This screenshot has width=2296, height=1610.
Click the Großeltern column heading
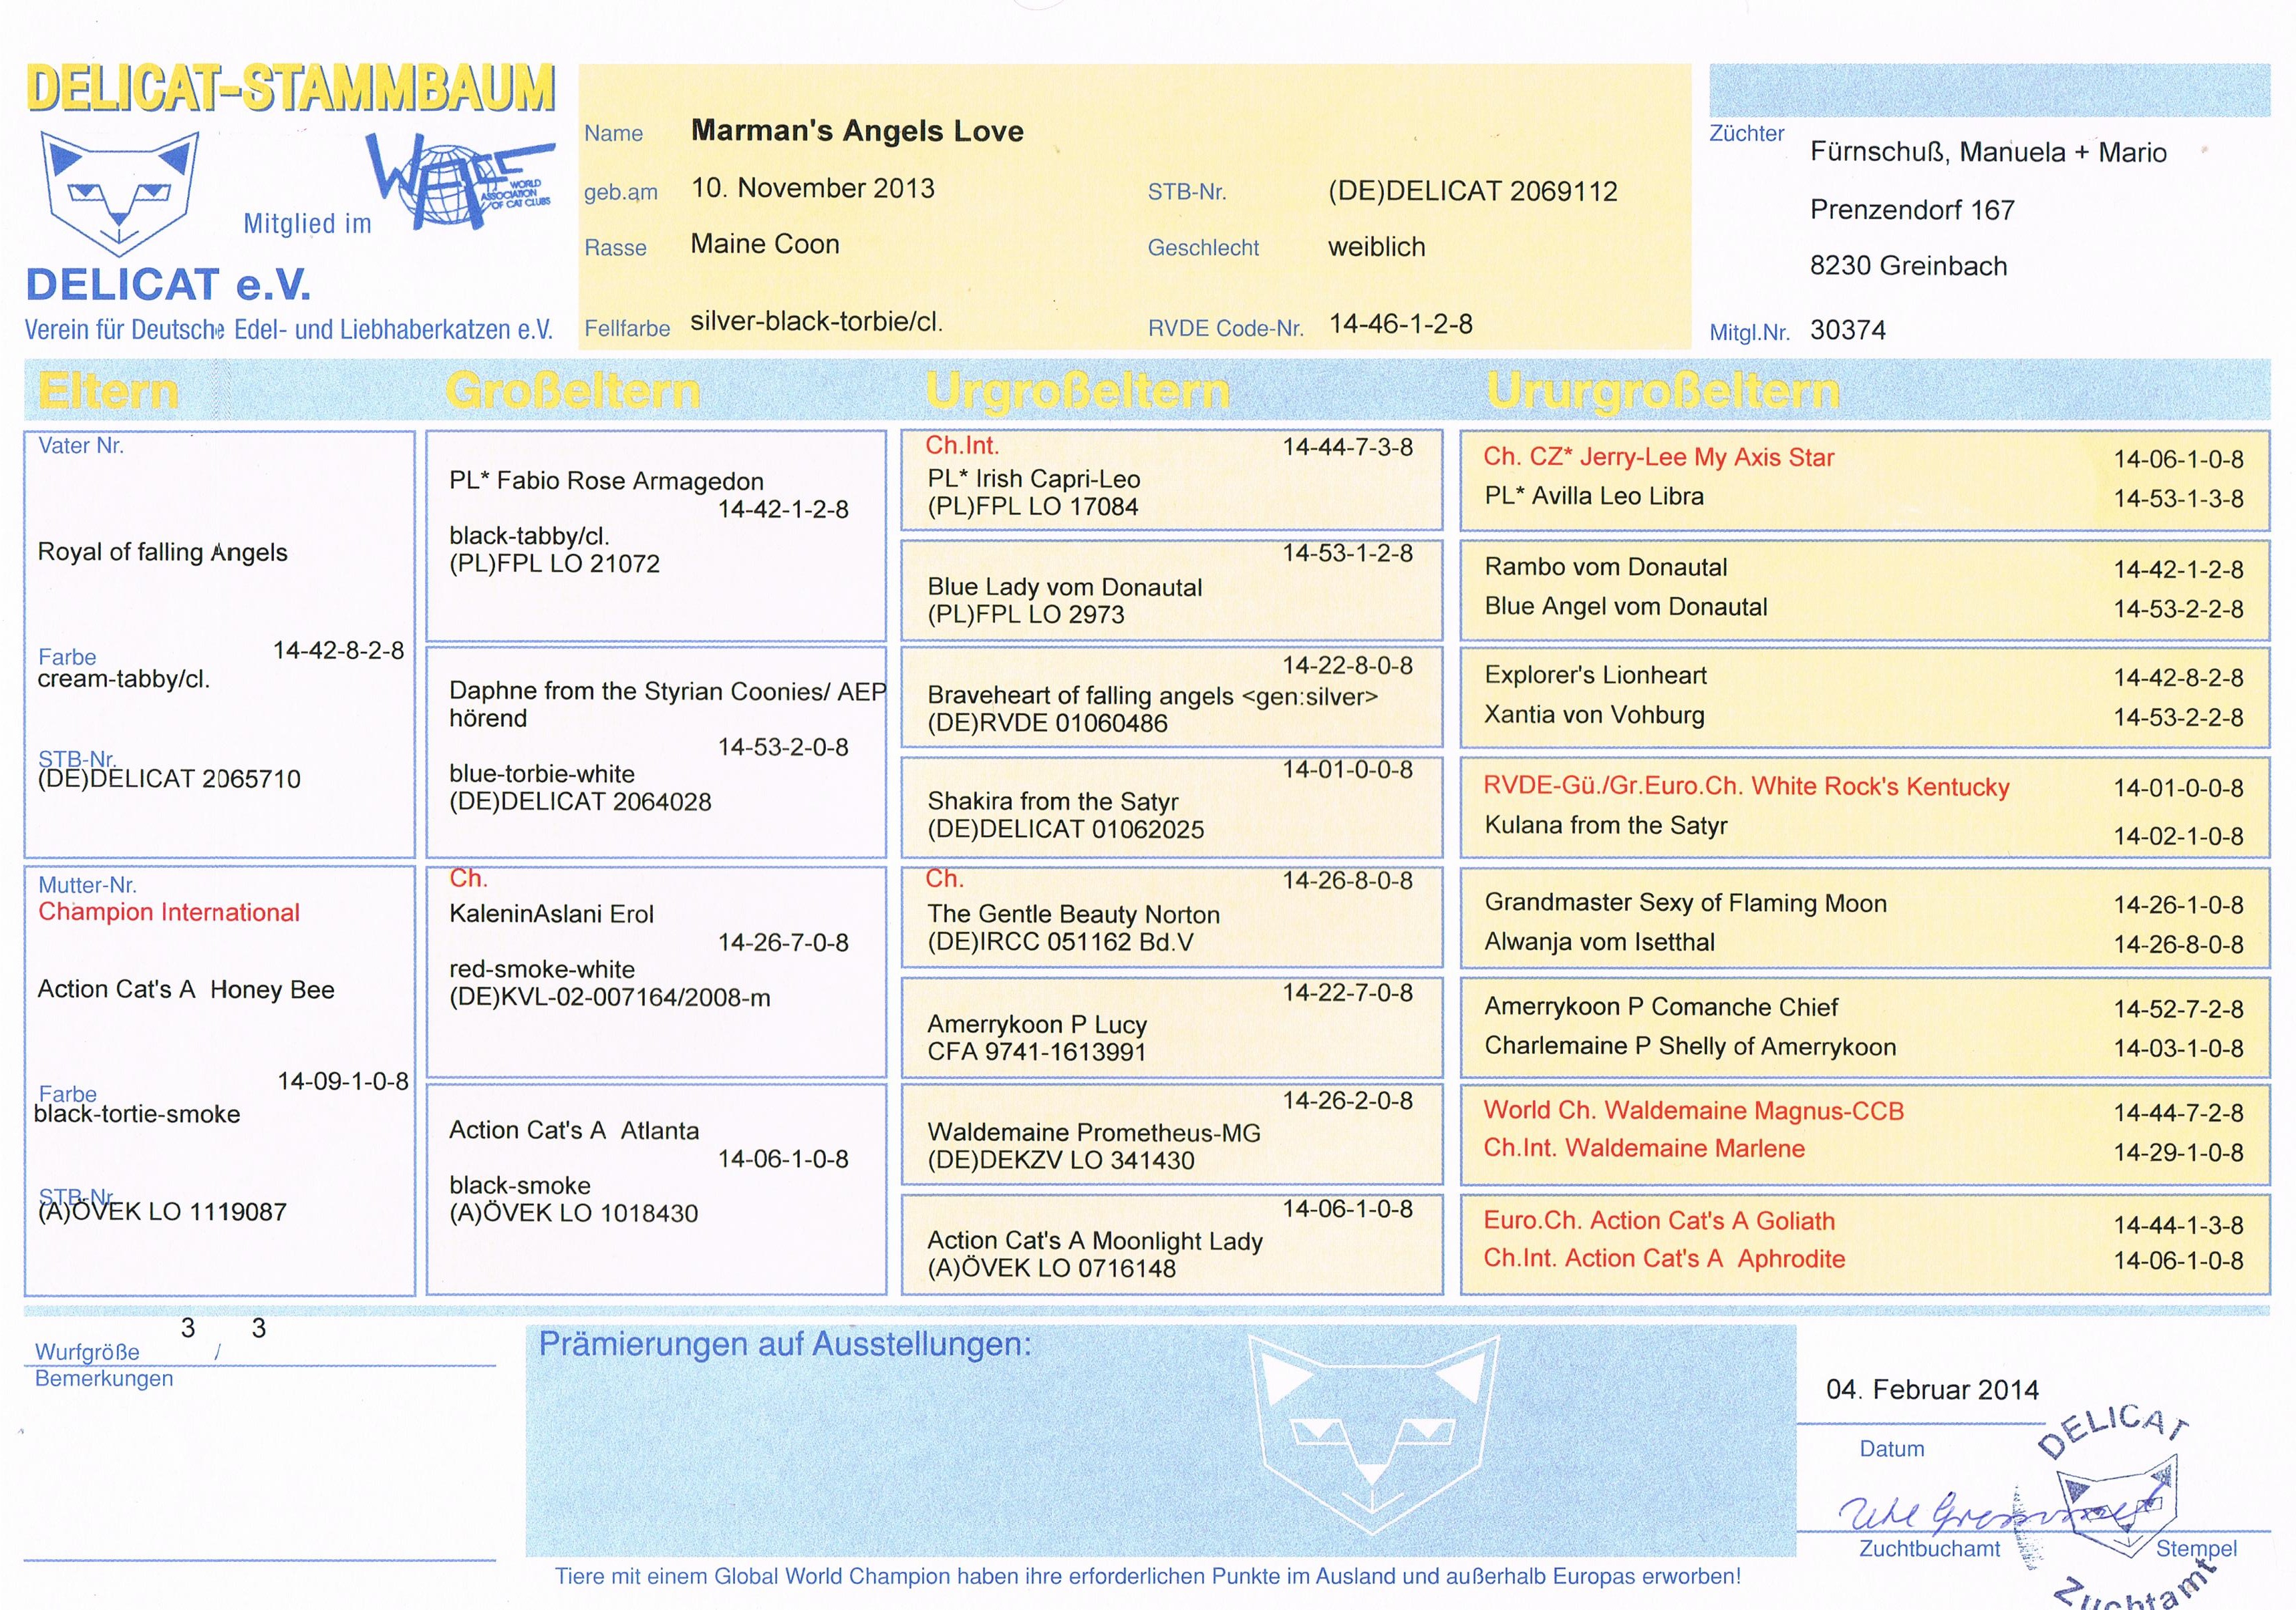tap(573, 391)
